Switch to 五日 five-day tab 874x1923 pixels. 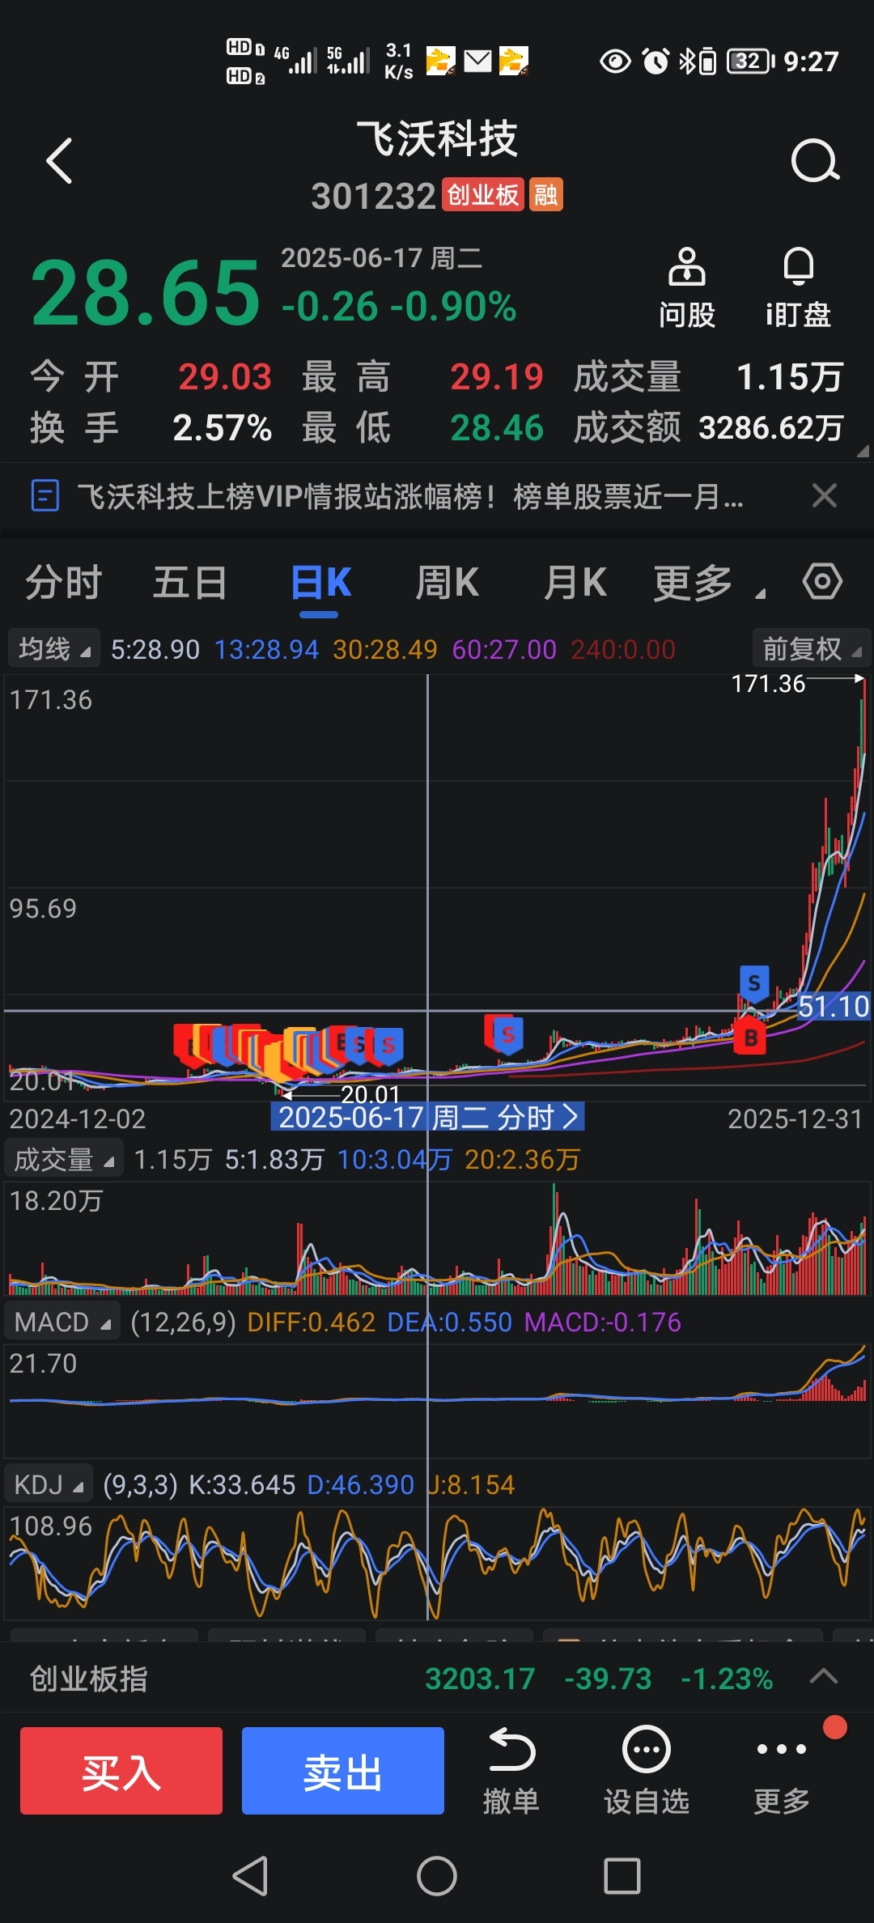point(190,583)
